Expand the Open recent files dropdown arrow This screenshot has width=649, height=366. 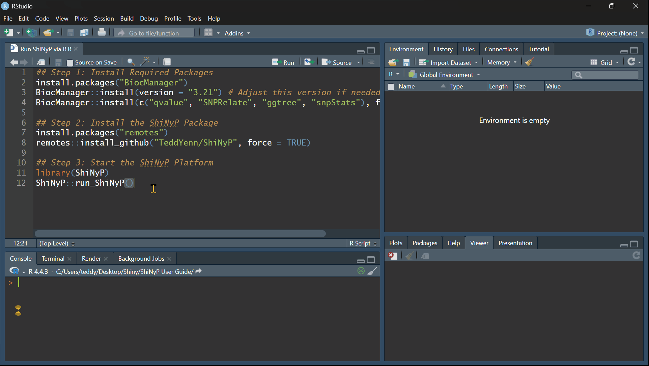pyautogui.click(x=58, y=33)
